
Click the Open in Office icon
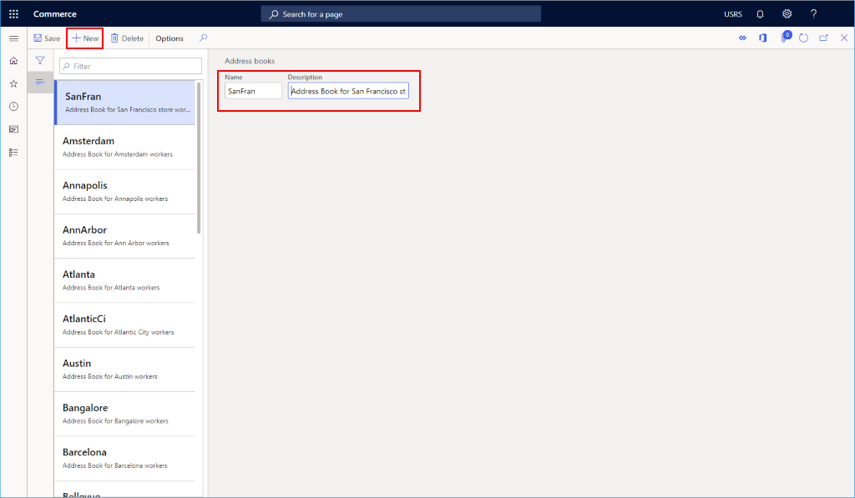761,38
